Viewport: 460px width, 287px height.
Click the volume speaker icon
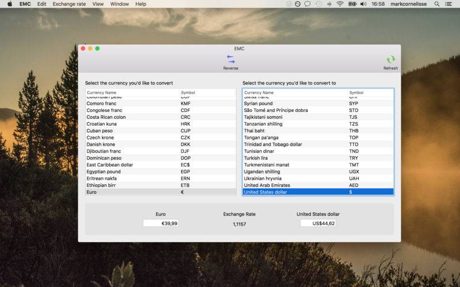(363, 4)
